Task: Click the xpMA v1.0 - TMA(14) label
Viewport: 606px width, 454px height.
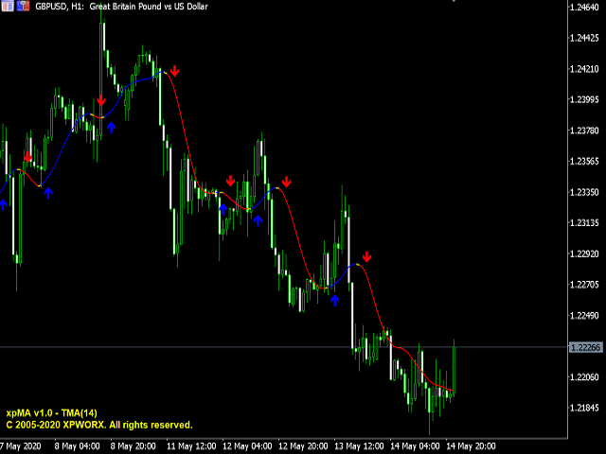Action: pos(51,413)
